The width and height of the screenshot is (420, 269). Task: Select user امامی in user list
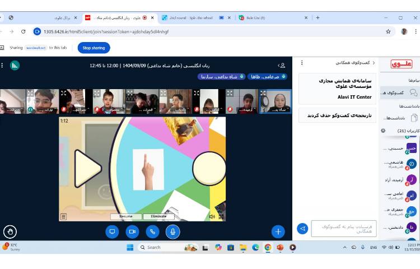[400, 196]
